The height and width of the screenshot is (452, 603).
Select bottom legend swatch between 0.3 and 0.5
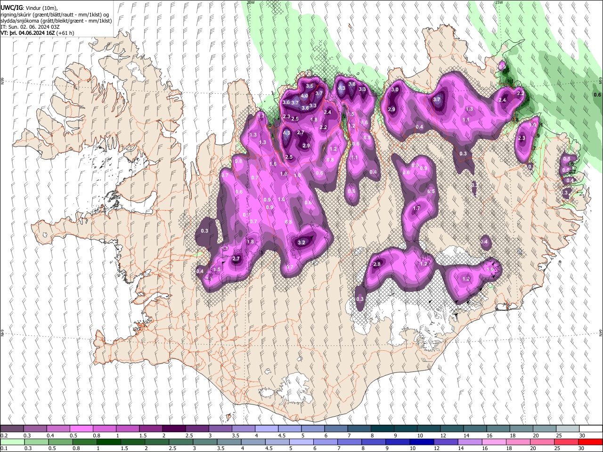[36, 442]
